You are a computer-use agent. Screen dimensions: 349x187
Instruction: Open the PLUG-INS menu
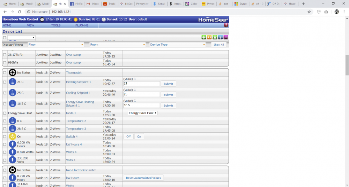pyautogui.click(x=82, y=25)
